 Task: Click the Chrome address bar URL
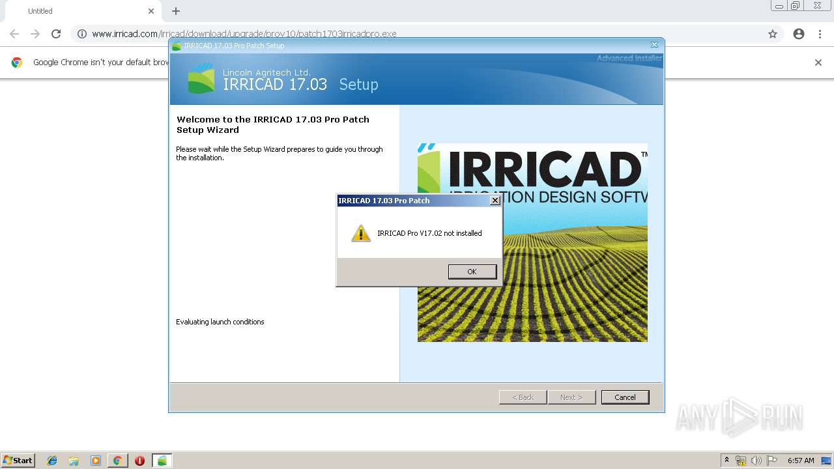pos(244,34)
